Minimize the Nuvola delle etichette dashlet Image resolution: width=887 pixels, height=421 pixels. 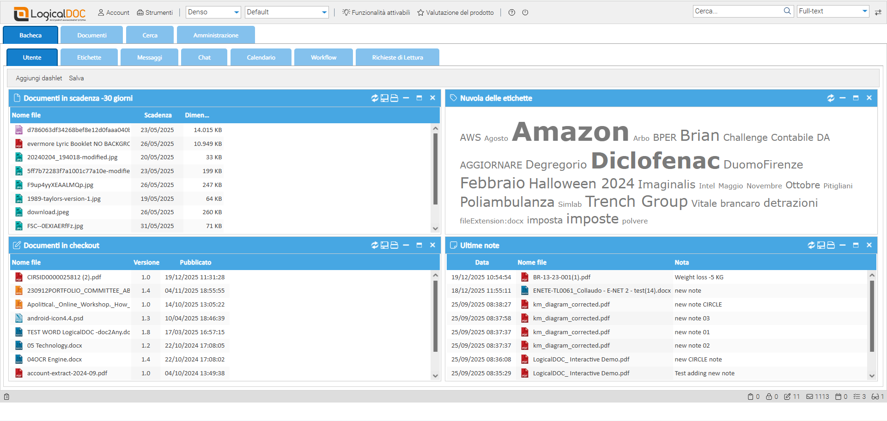843,98
